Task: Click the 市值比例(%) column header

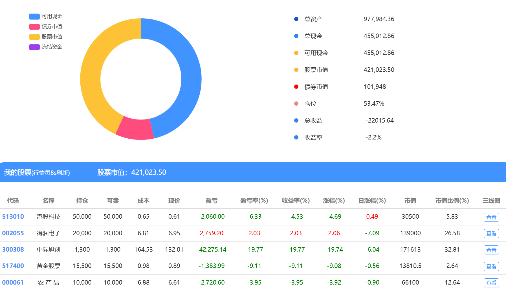Action: coord(452,201)
